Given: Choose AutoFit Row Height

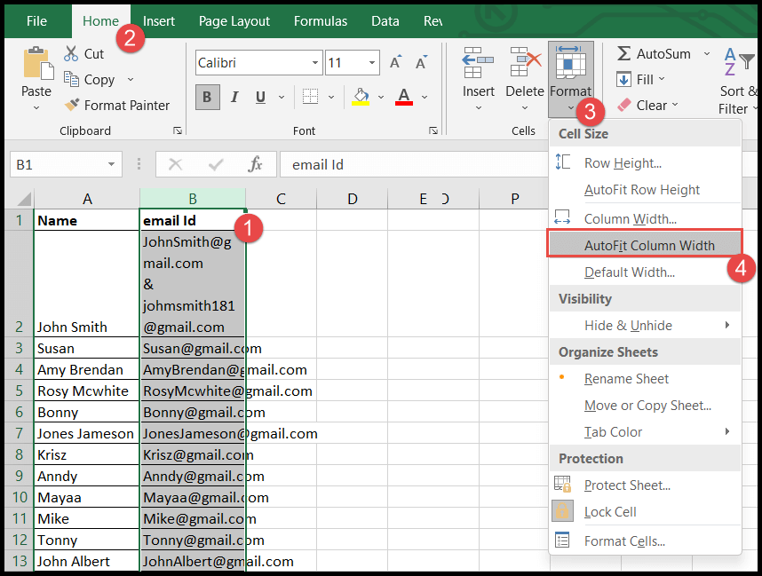Looking at the screenshot, I should [x=645, y=190].
